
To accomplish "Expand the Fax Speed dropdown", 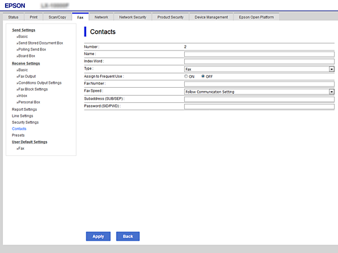I will (259, 91).
